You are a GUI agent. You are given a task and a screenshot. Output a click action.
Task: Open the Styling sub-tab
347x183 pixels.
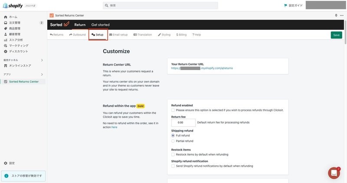(x=164, y=35)
